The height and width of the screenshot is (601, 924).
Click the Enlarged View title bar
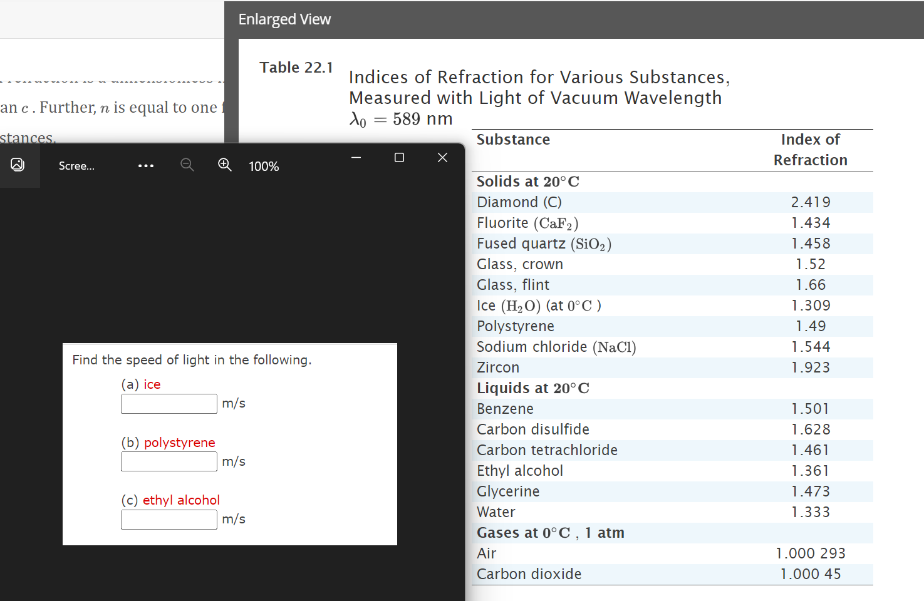pyautogui.click(x=284, y=19)
